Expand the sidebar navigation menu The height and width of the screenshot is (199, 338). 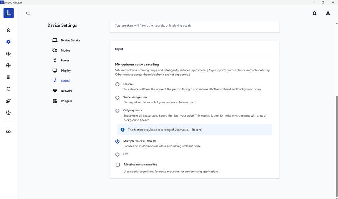point(28,13)
